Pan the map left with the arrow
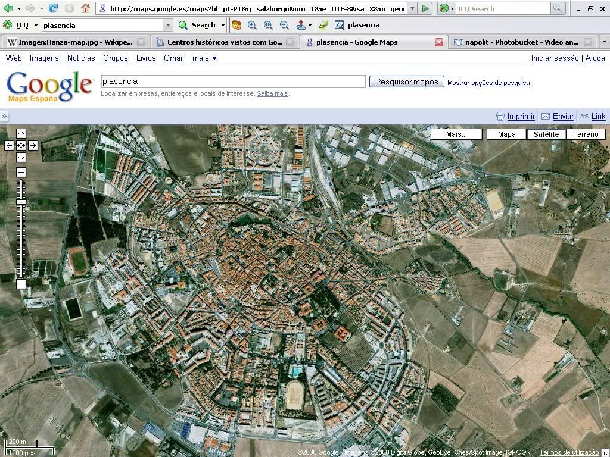The width and height of the screenshot is (610, 457). click(9, 145)
